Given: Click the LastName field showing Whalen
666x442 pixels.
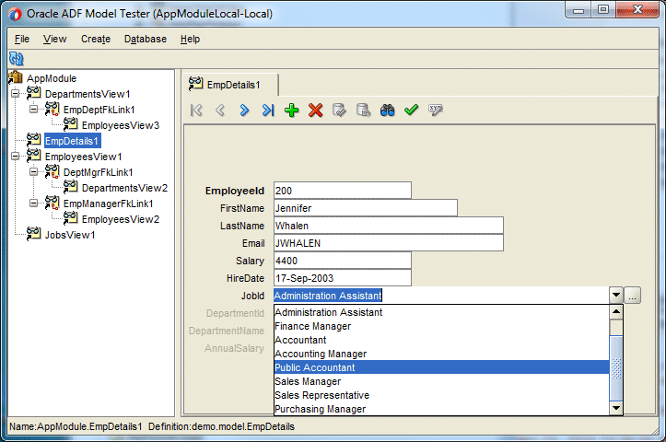Looking at the screenshot, I should (x=389, y=226).
